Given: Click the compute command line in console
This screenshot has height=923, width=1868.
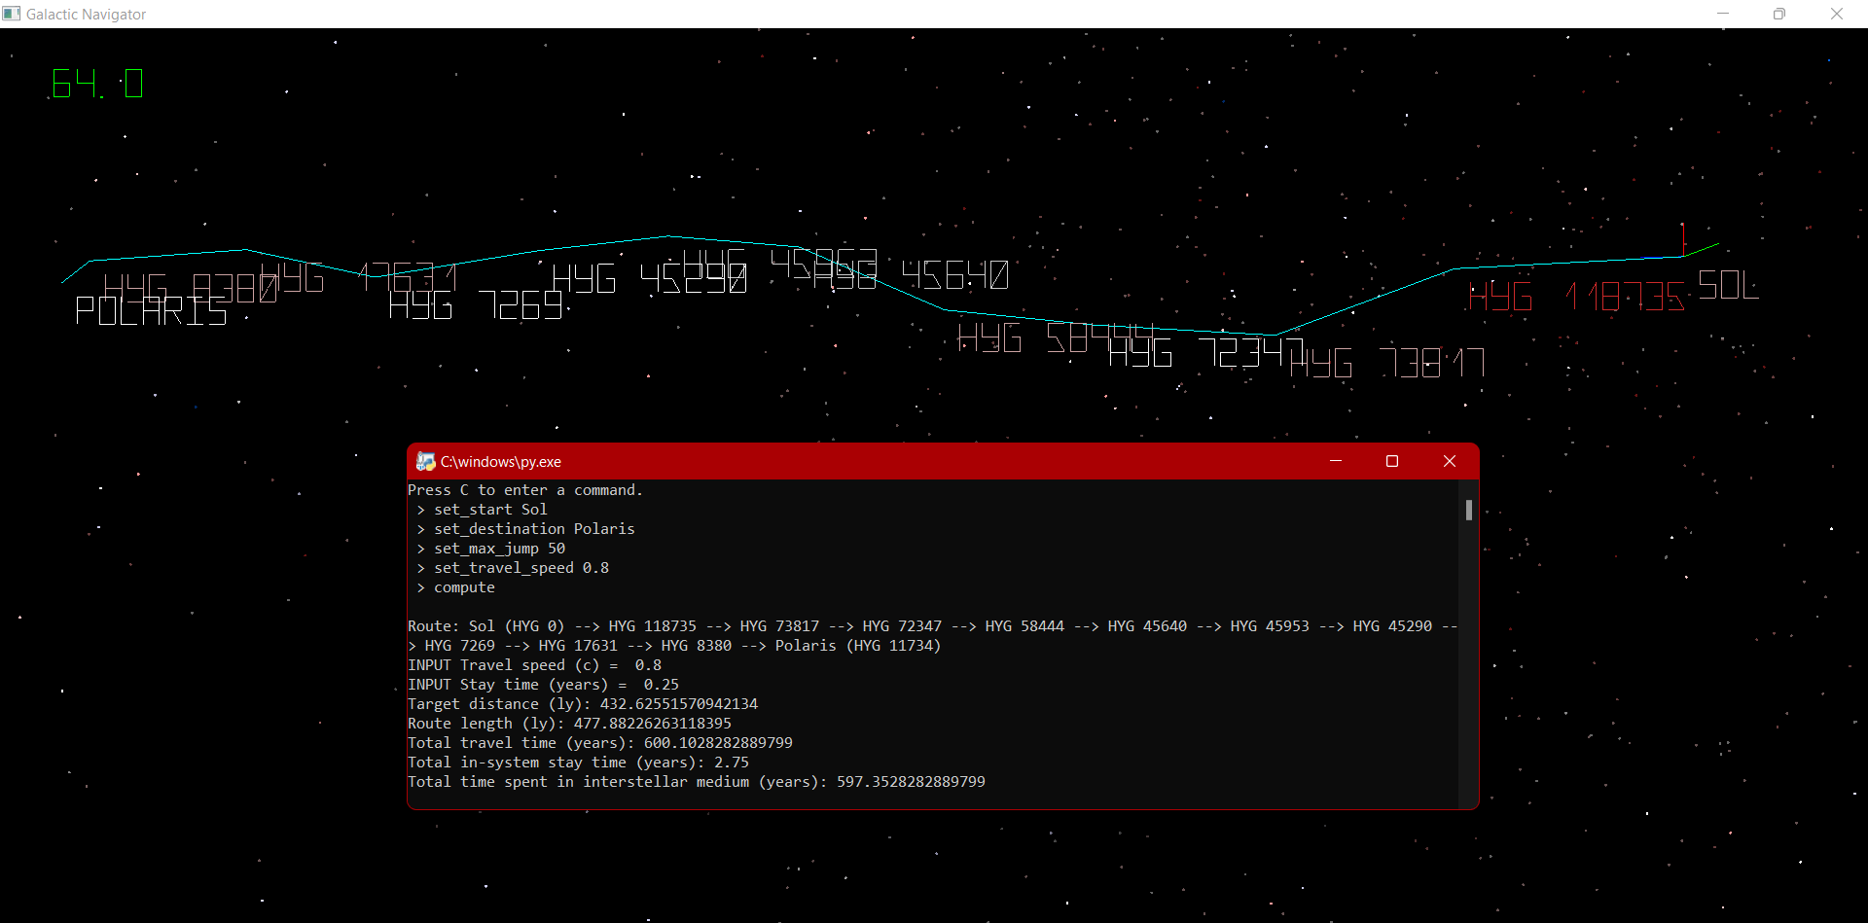Looking at the screenshot, I should point(464,586).
